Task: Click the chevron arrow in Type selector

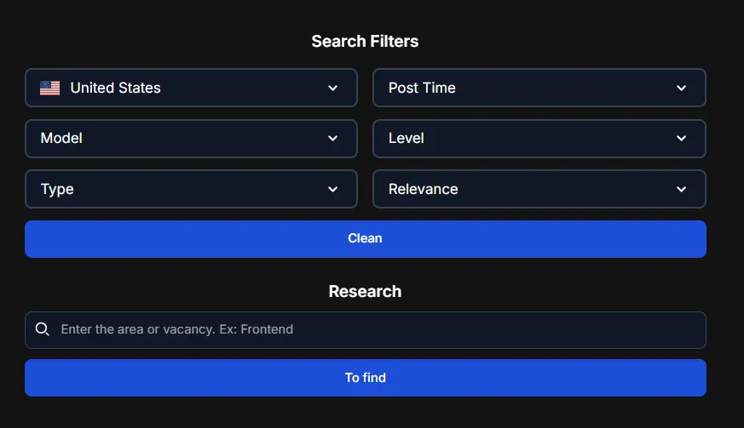Action: tap(333, 189)
